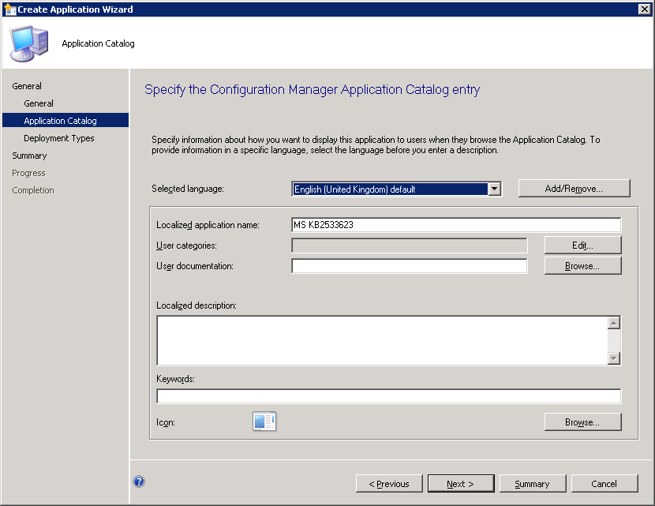Close the Create Application Wizard window
The image size is (655, 506).
644,9
